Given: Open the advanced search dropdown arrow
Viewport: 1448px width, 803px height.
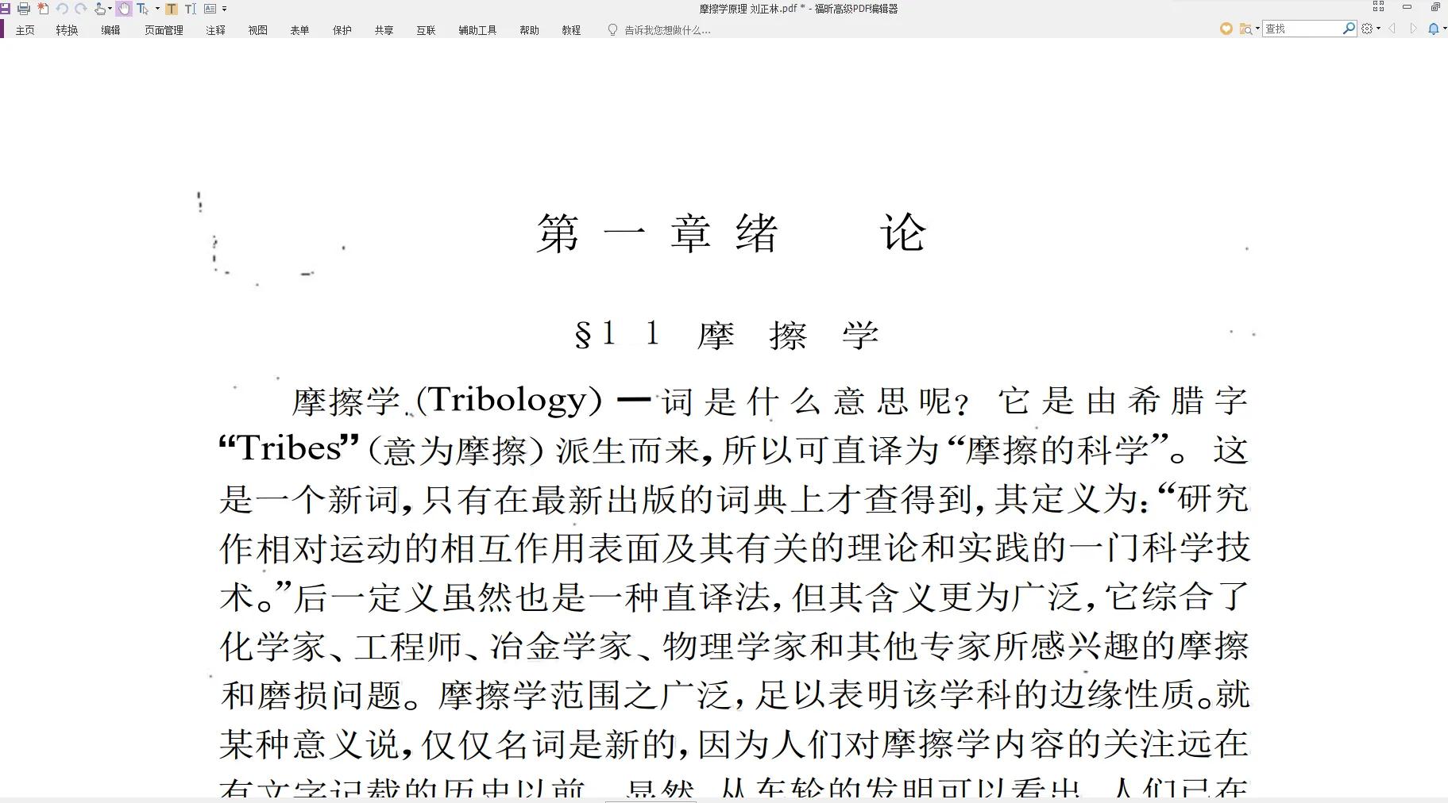Looking at the screenshot, I should (x=1257, y=29).
